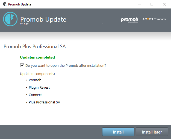Select the Plugin Revest component entry
This screenshot has width=171, height=139.
tap(39, 88)
